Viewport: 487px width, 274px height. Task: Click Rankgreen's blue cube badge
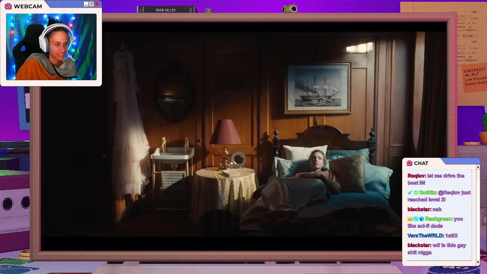pyautogui.click(x=422, y=219)
